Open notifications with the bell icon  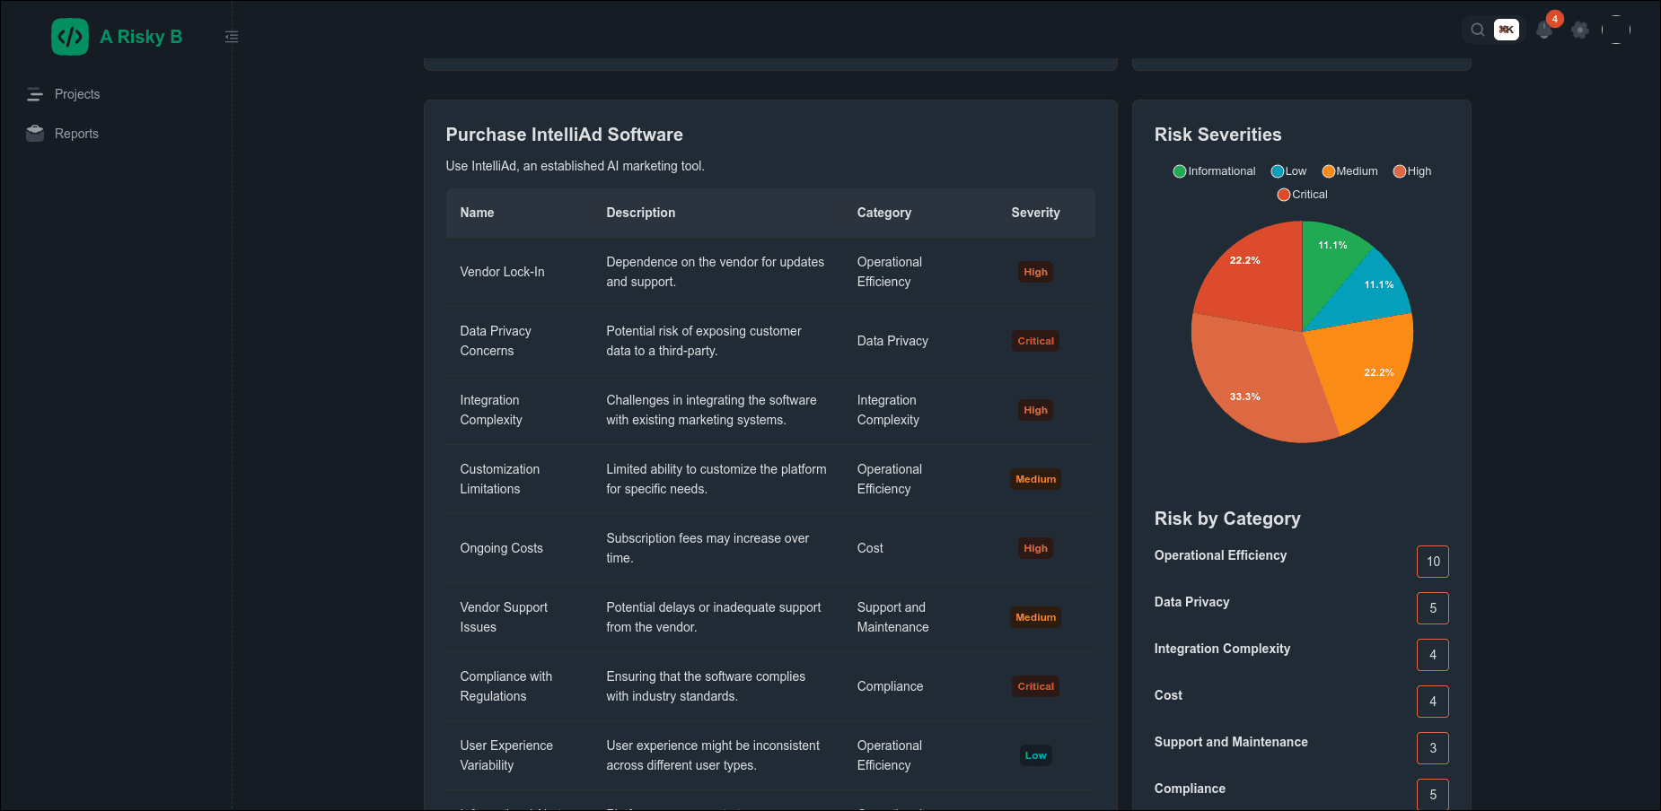[1543, 31]
